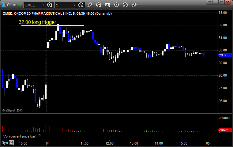The width and height of the screenshot is (233, 147).
Task: Click the 28.00 price axis label
Action: 223,76
